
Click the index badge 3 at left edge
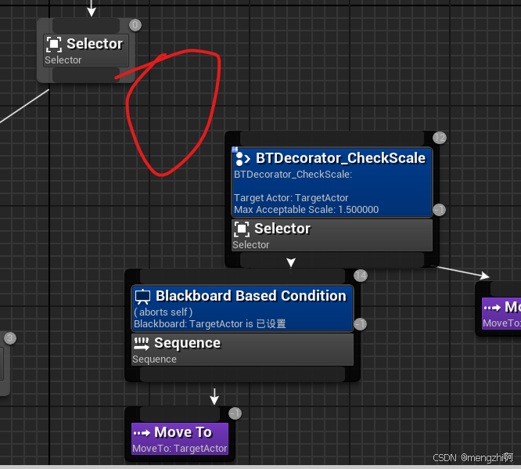click(x=10, y=338)
